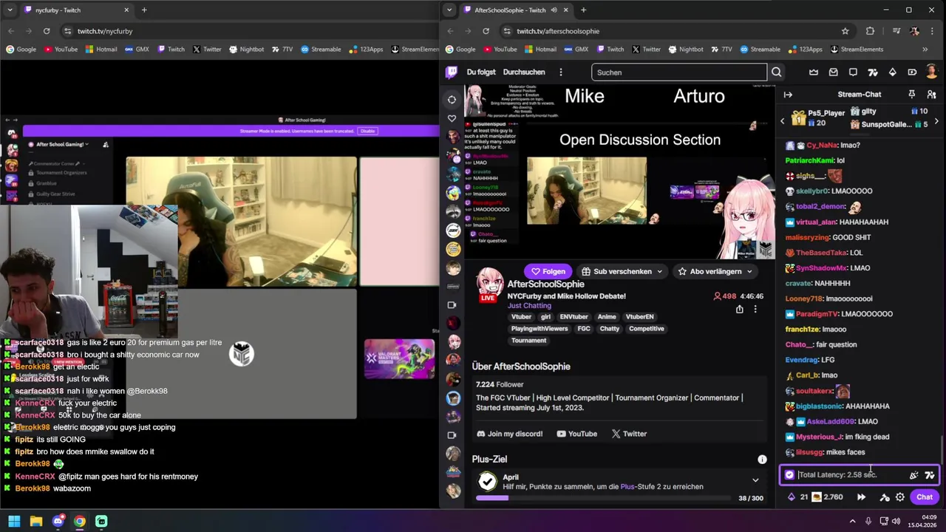Show next gift leaderboard entry arrow

(x=936, y=121)
